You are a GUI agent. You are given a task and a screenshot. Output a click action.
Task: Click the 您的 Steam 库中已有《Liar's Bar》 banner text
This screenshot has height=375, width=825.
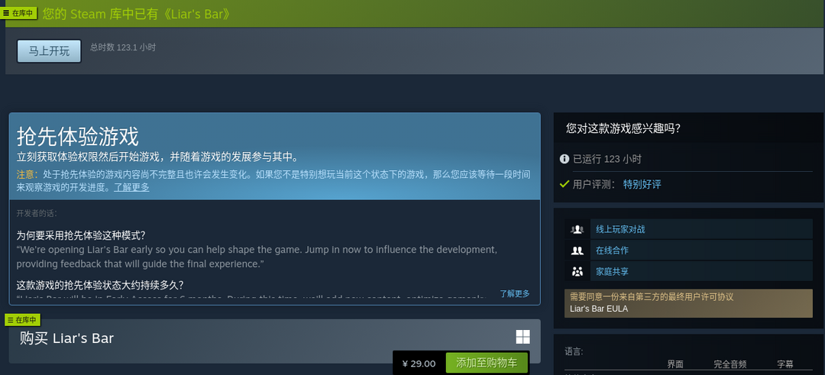click(137, 14)
